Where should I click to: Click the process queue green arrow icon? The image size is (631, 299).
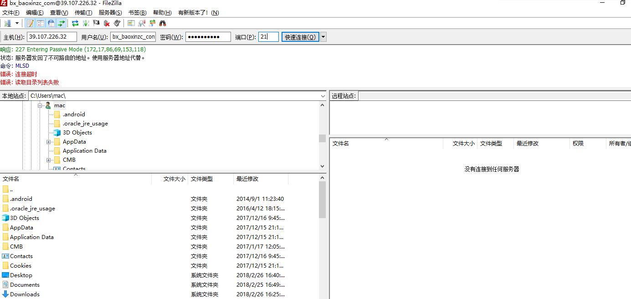click(86, 23)
